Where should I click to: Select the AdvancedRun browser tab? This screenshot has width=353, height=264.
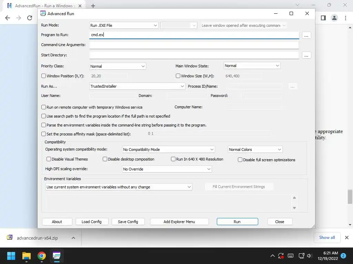[x=44, y=6]
